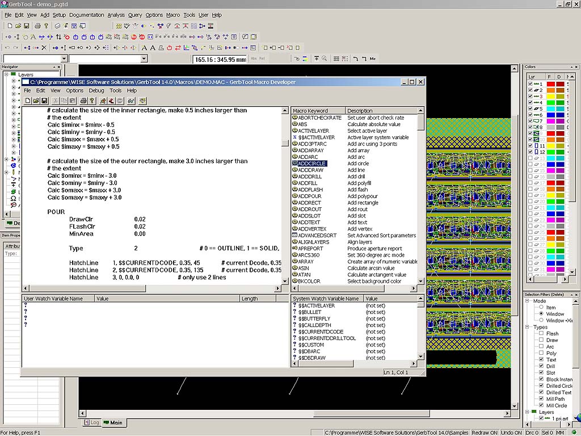Open the Debug menu in Macro Developer
Image resolution: width=581 pixels, height=436 pixels.
pyautogui.click(x=96, y=90)
